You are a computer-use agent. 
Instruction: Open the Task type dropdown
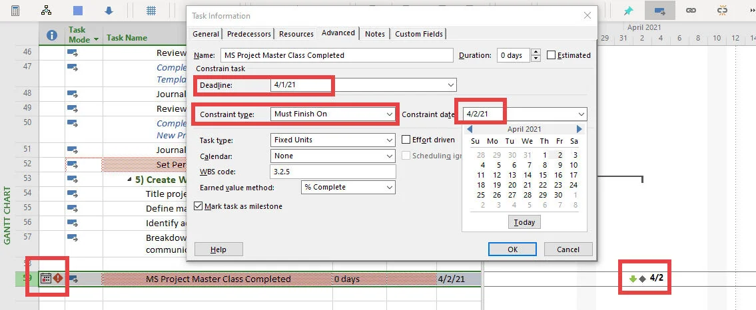tap(390, 140)
